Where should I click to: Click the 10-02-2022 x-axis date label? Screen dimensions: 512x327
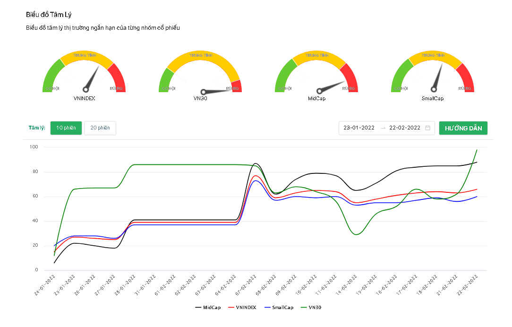[x=307, y=285]
